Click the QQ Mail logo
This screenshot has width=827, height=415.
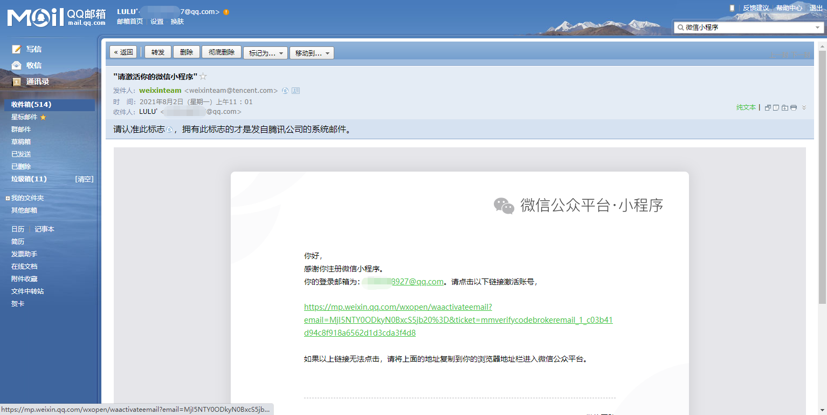pyautogui.click(x=56, y=17)
